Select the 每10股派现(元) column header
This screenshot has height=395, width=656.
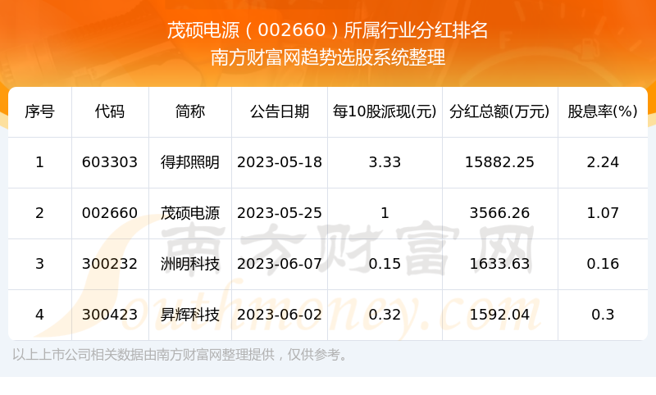pos(385,111)
